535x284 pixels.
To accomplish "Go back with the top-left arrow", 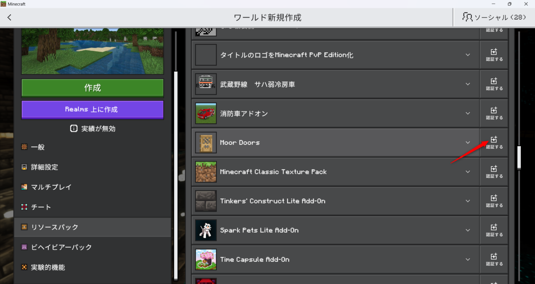I will tap(10, 18).
